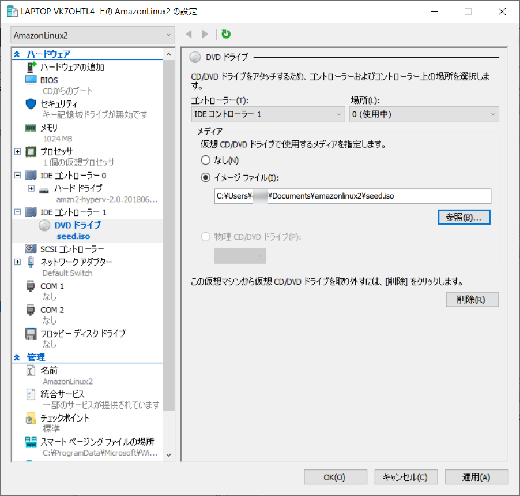The height and width of the screenshot is (496, 520).
Task: Click the tree scrollbar up arrow
Action: [168, 54]
